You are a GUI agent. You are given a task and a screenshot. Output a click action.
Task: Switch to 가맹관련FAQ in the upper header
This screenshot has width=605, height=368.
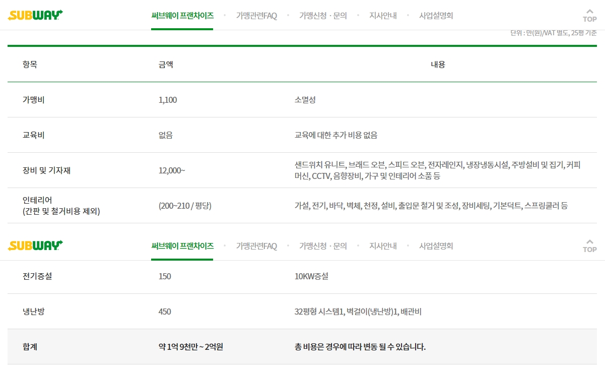tap(256, 16)
